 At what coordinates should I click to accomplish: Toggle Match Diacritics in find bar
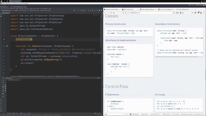[x=155, y=114]
